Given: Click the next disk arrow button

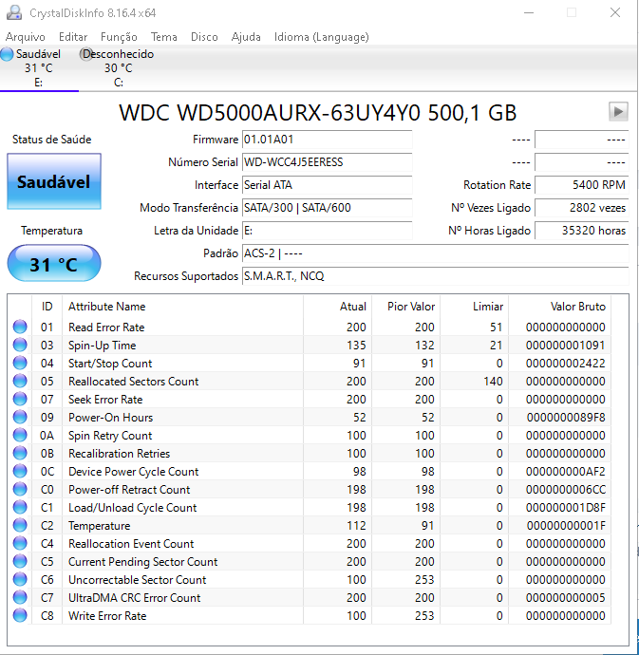Looking at the screenshot, I should [x=618, y=111].
